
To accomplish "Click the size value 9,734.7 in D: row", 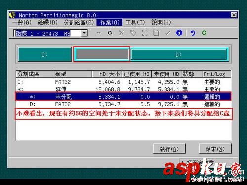I will coord(109,104).
